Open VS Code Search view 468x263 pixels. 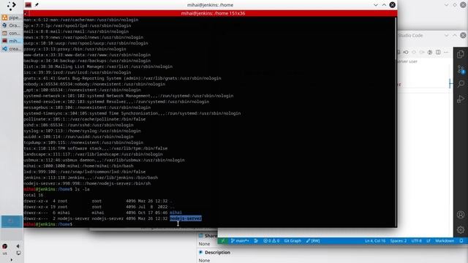point(461,84)
